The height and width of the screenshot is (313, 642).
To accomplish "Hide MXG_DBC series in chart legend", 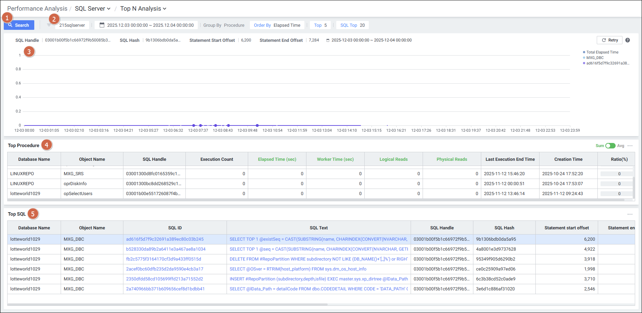I will pyautogui.click(x=595, y=58).
